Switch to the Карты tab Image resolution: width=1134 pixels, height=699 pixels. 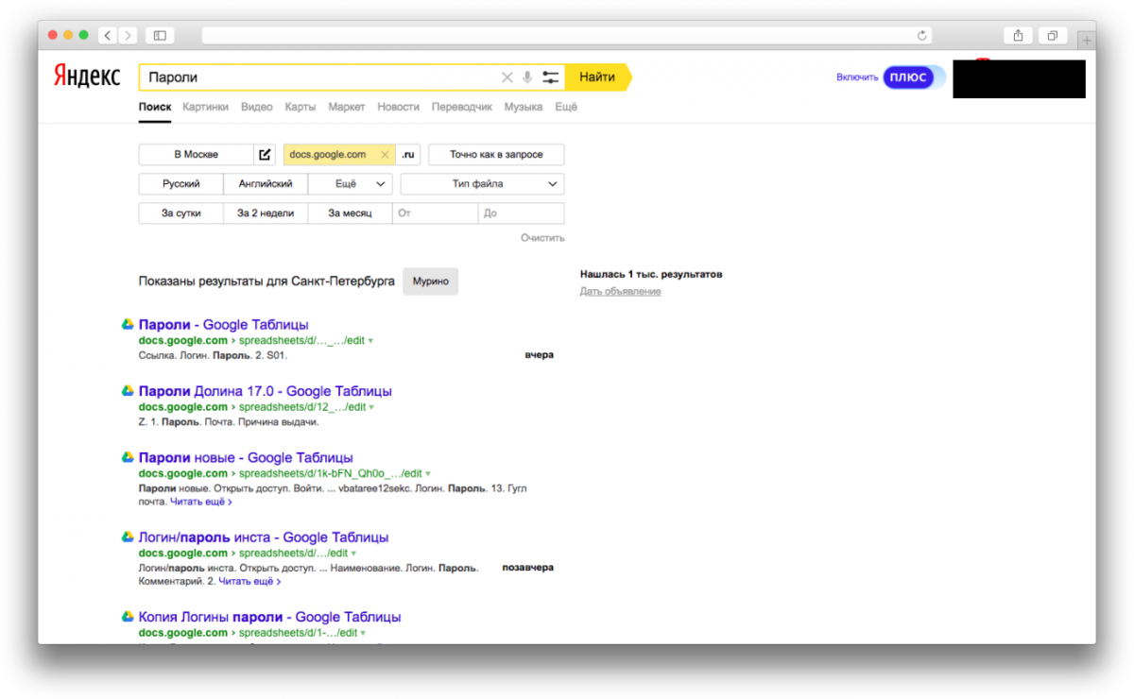301,107
